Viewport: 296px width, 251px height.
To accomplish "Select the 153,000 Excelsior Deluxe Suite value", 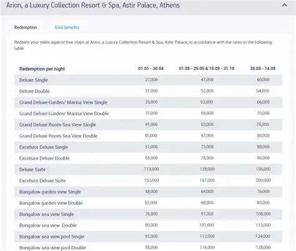I will 151,180.
